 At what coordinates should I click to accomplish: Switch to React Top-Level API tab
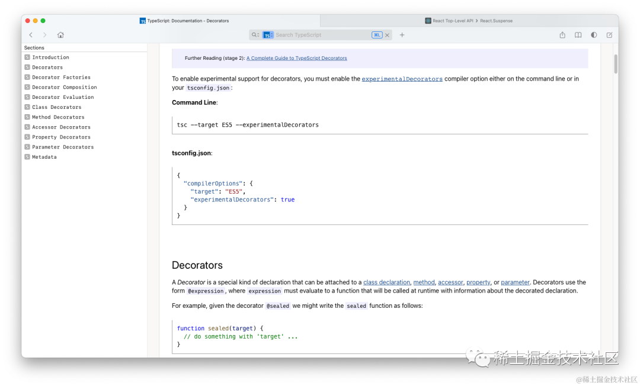[x=468, y=21]
